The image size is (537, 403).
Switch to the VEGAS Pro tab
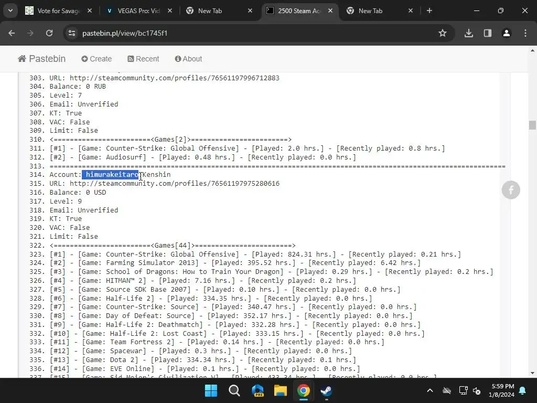[138, 10]
